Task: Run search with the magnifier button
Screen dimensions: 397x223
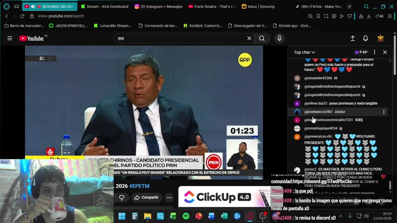Action: click(262, 38)
